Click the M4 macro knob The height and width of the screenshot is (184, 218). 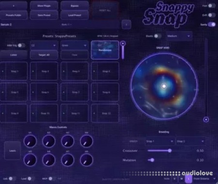[86, 141]
